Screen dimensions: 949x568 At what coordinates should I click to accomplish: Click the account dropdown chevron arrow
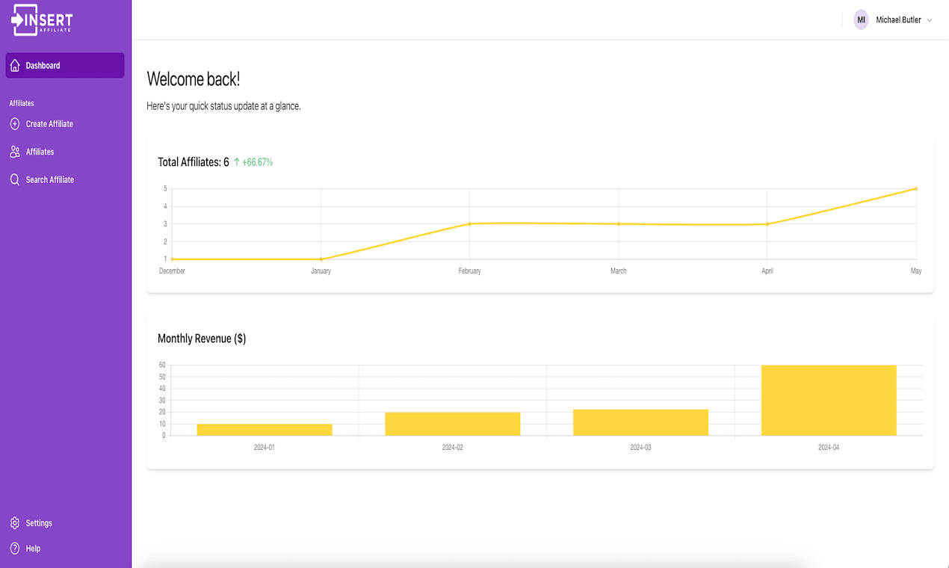(930, 20)
